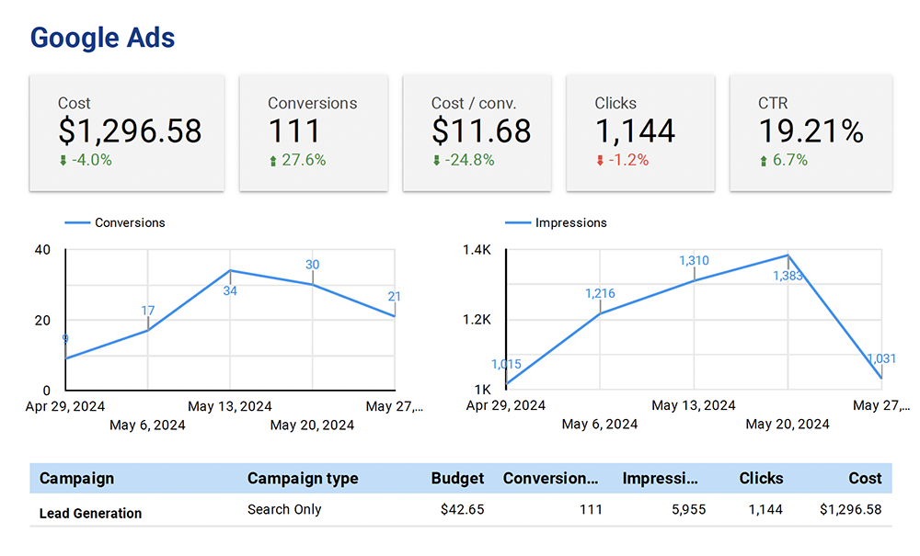This screenshot has width=920, height=556.
Task: Click the 27.6% conversions change value
Action: pos(304,160)
